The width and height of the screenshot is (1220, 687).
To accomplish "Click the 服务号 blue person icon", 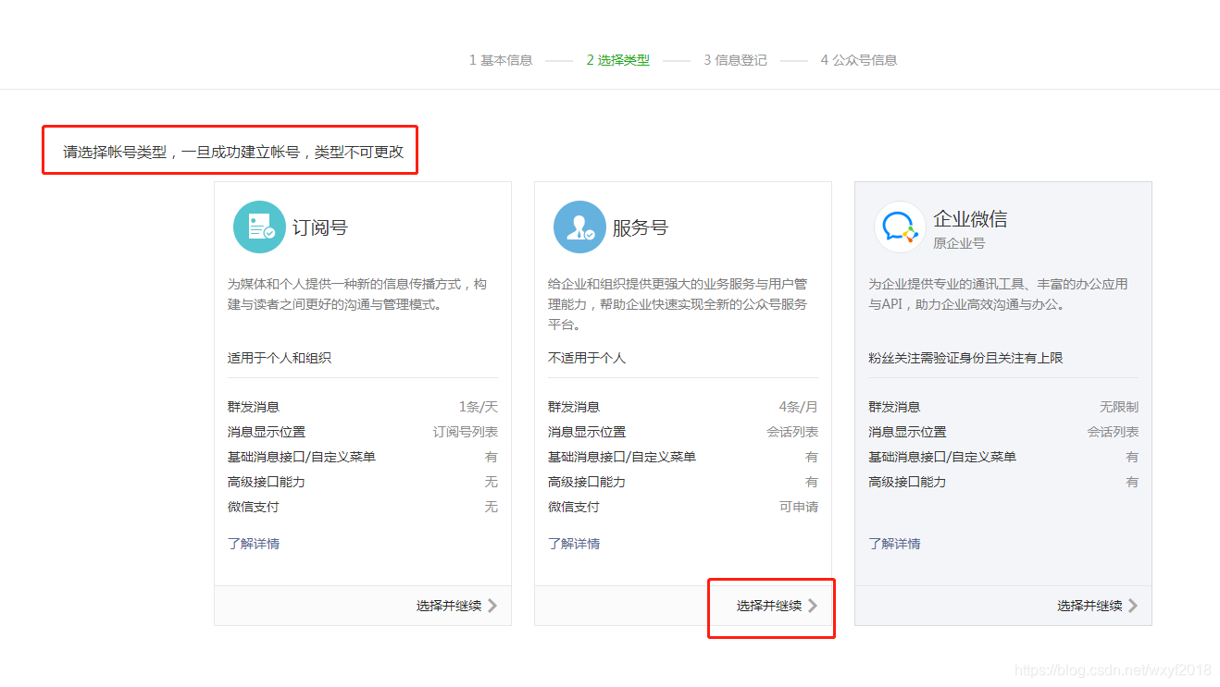I will tap(579, 227).
